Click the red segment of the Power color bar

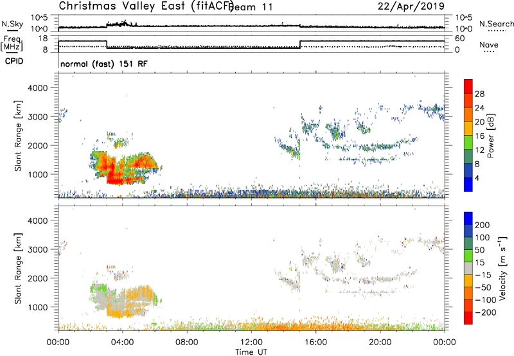coord(468,85)
